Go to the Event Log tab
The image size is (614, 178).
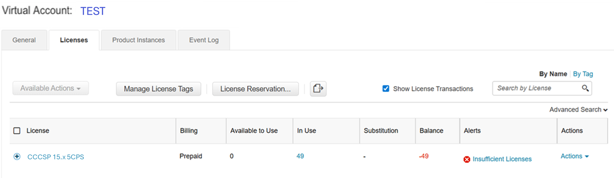pyautogui.click(x=204, y=40)
